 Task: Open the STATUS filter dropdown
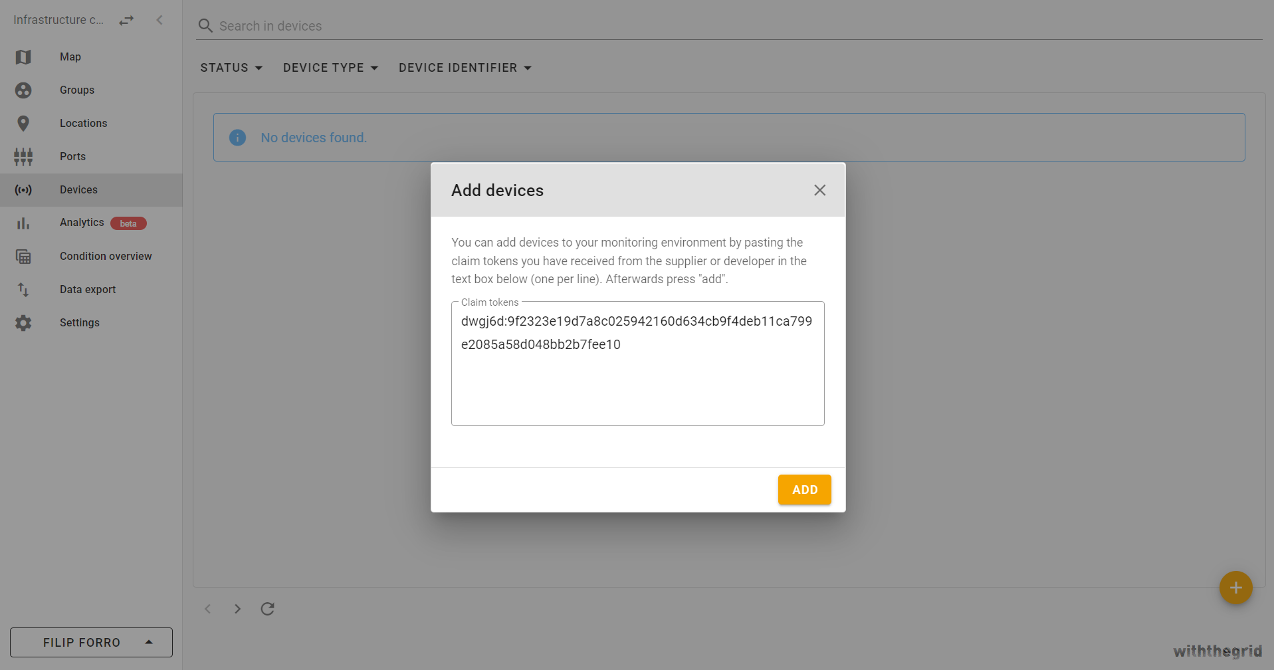[231, 67]
